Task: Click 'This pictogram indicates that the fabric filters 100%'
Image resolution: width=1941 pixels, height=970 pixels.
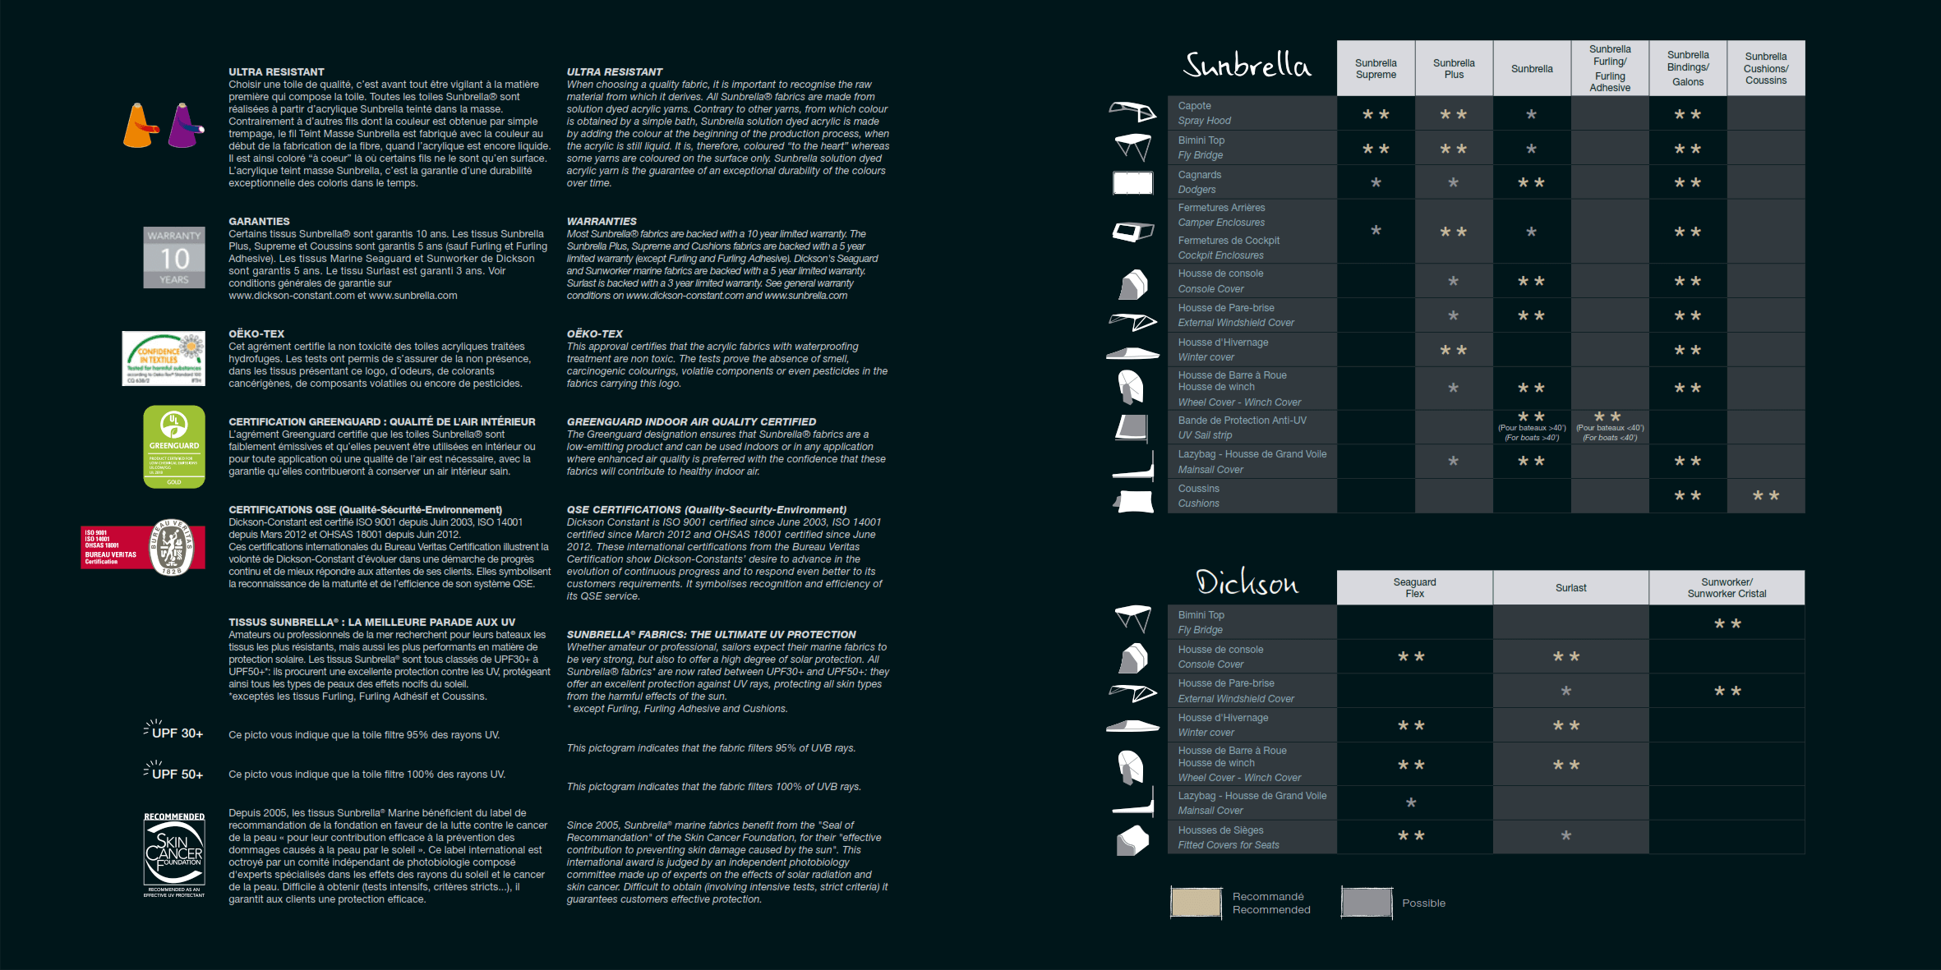Action: coord(714,787)
